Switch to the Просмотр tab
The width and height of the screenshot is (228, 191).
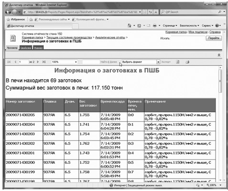click(x=12, y=48)
